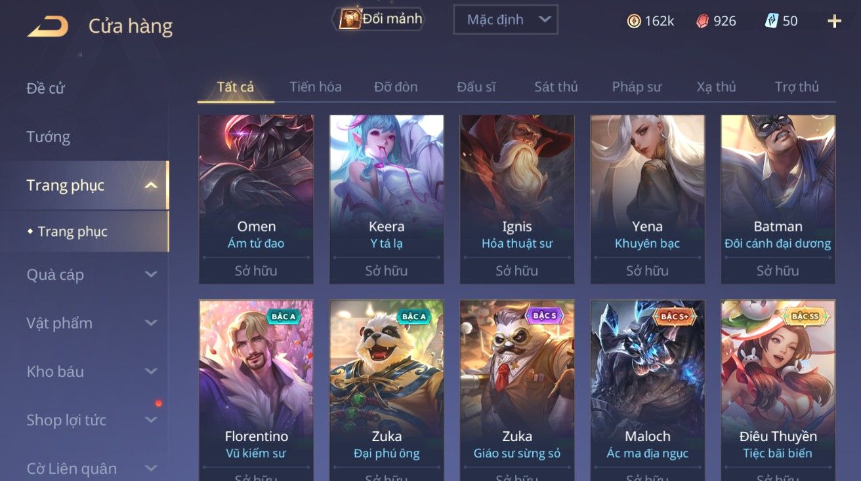Viewport: 861px width, 481px height.
Task: Open the Keera Y tá lạ skin card
Action: click(x=387, y=199)
